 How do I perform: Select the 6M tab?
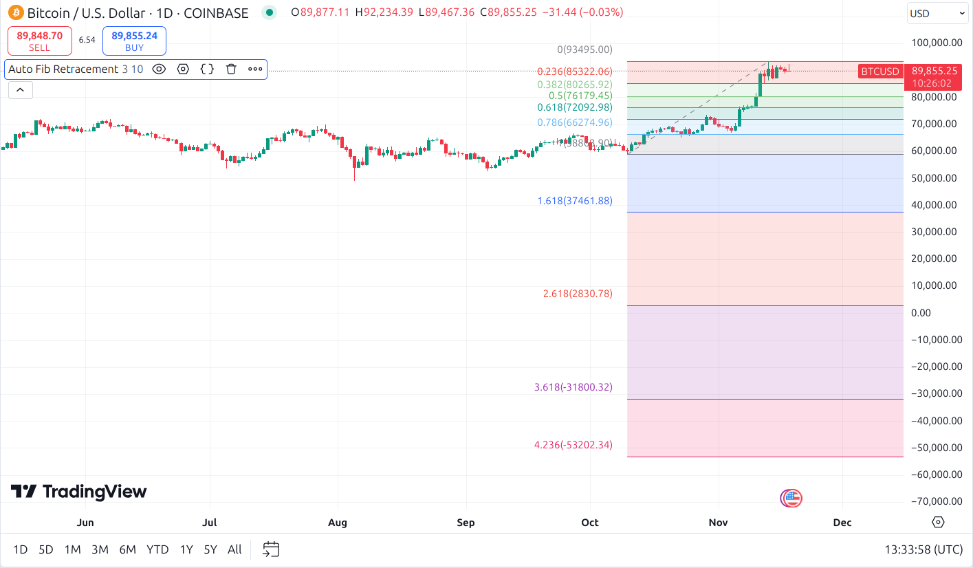(127, 549)
